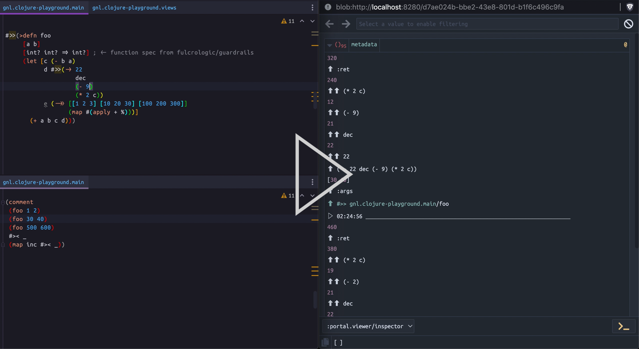639x349 pixels.
Task: Click the Portal forward navigation arrow
Action: tap(346, 24)
